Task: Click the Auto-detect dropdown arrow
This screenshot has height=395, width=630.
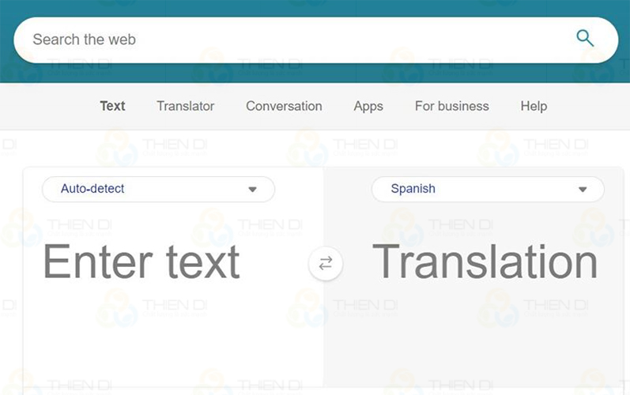Action: tap(253, 190)
